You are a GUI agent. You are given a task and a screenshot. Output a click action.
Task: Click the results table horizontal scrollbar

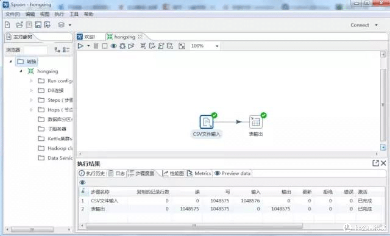tap(194, 226)
